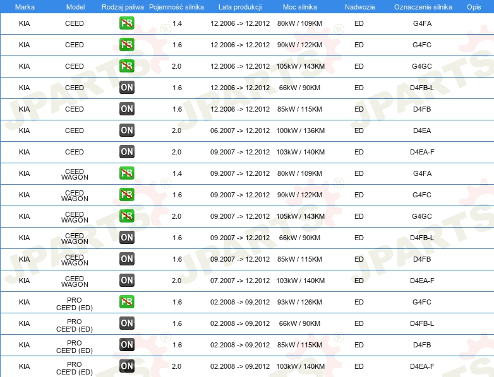Viewport: 494px width, 377px height.
Task: Click ON diesel icon in CEED D4EA-F row
Action: coord(126,151)
